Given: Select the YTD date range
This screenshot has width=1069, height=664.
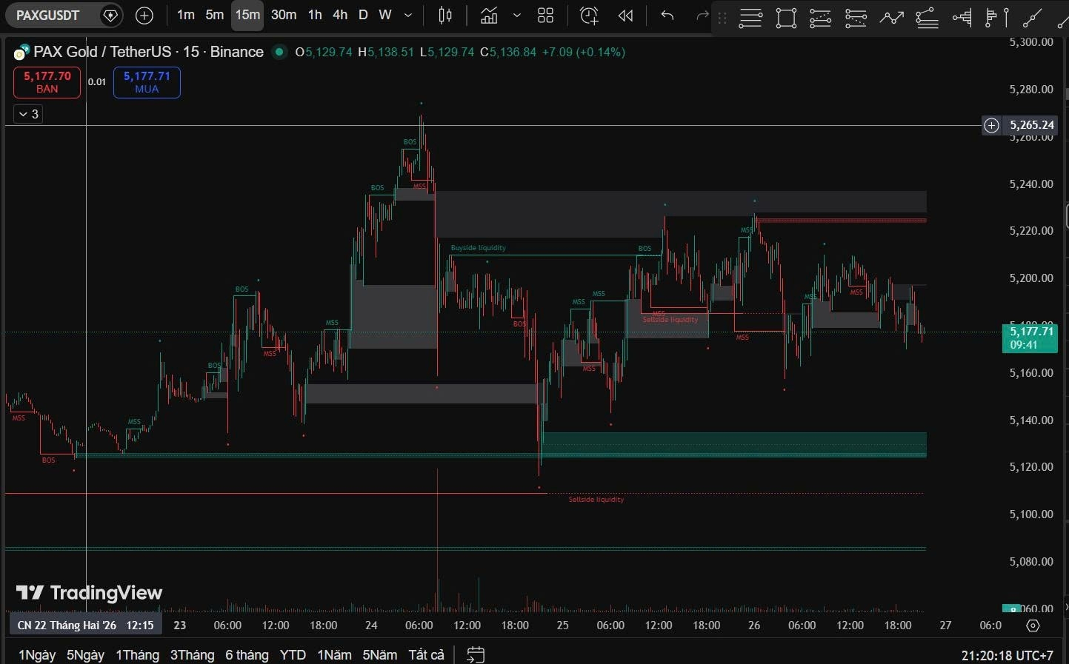Looking at the screenshot, I should coord(293,655).
